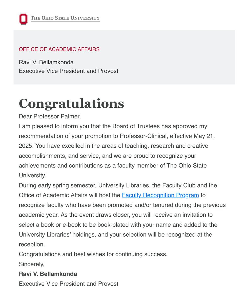Click provost title below the bold signature
The width and height of the screenshot is (245, 304).
69,284
